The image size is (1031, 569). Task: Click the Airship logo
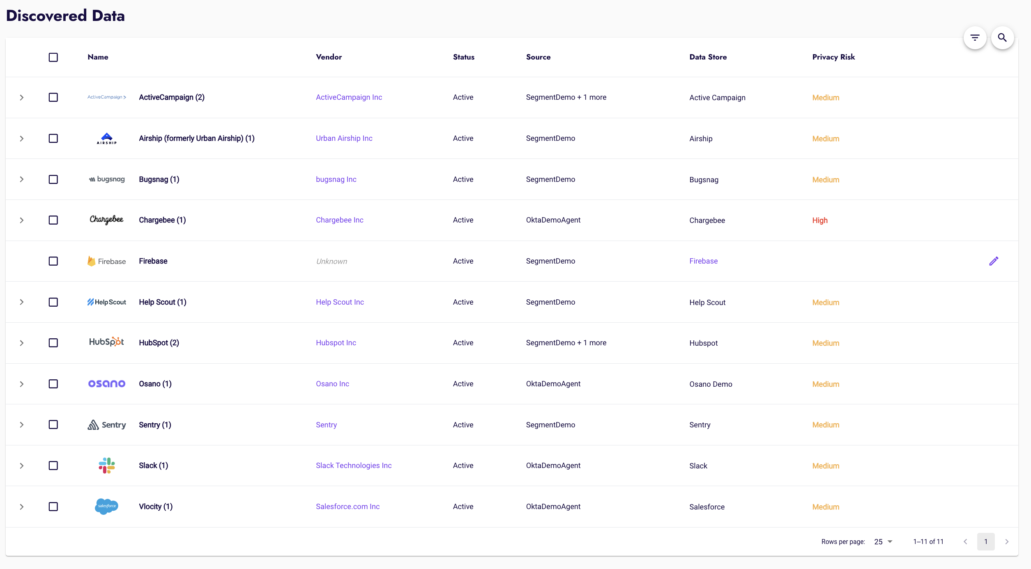[x=107, y=138]
